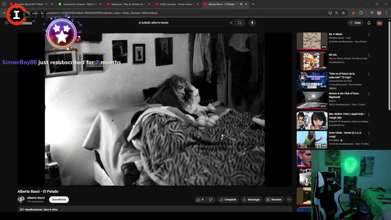Close the Plastilina Mosh tab
The height and width of the screenshot is (220, 391).
[x=52, y=4]
